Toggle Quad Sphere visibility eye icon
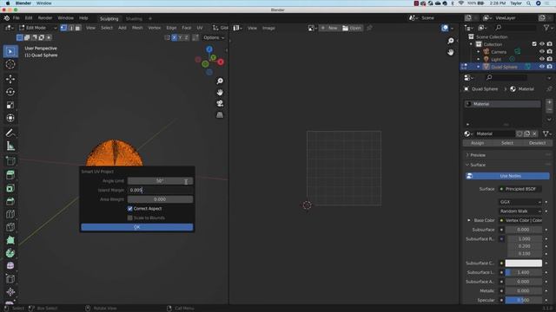The width and height of the screenshot is (556, 312). (542, 67)
